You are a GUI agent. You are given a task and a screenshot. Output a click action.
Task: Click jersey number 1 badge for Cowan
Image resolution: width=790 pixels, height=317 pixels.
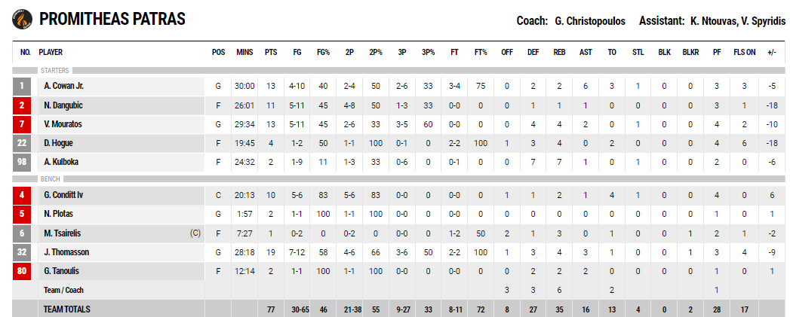click(x=22, y=86)
